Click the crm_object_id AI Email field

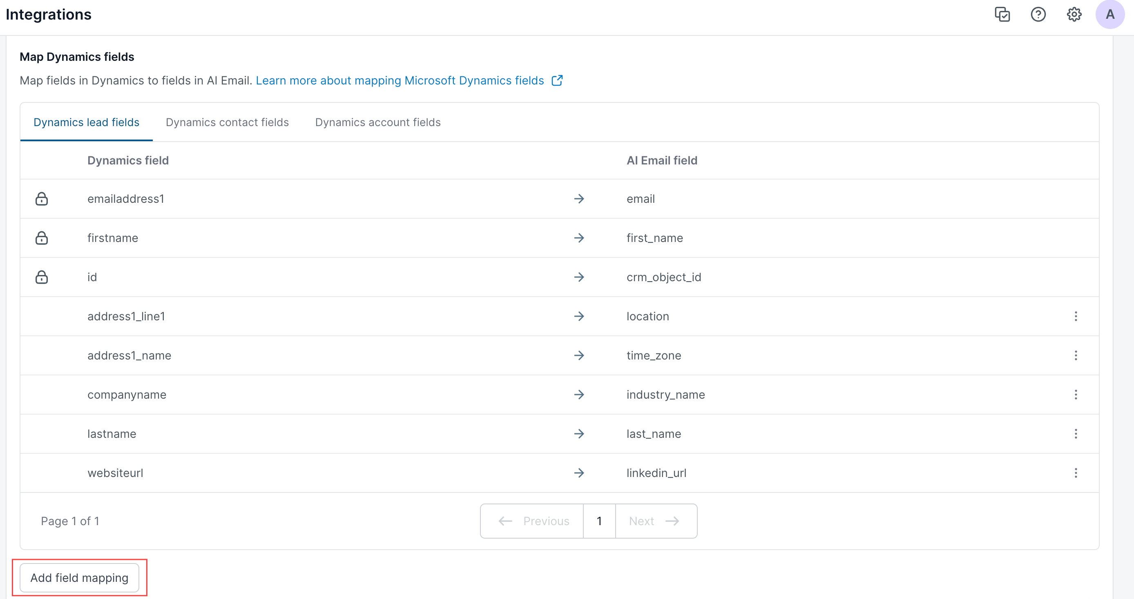[664, 277]
